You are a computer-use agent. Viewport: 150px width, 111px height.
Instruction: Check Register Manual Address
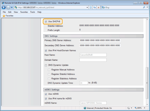49,70
